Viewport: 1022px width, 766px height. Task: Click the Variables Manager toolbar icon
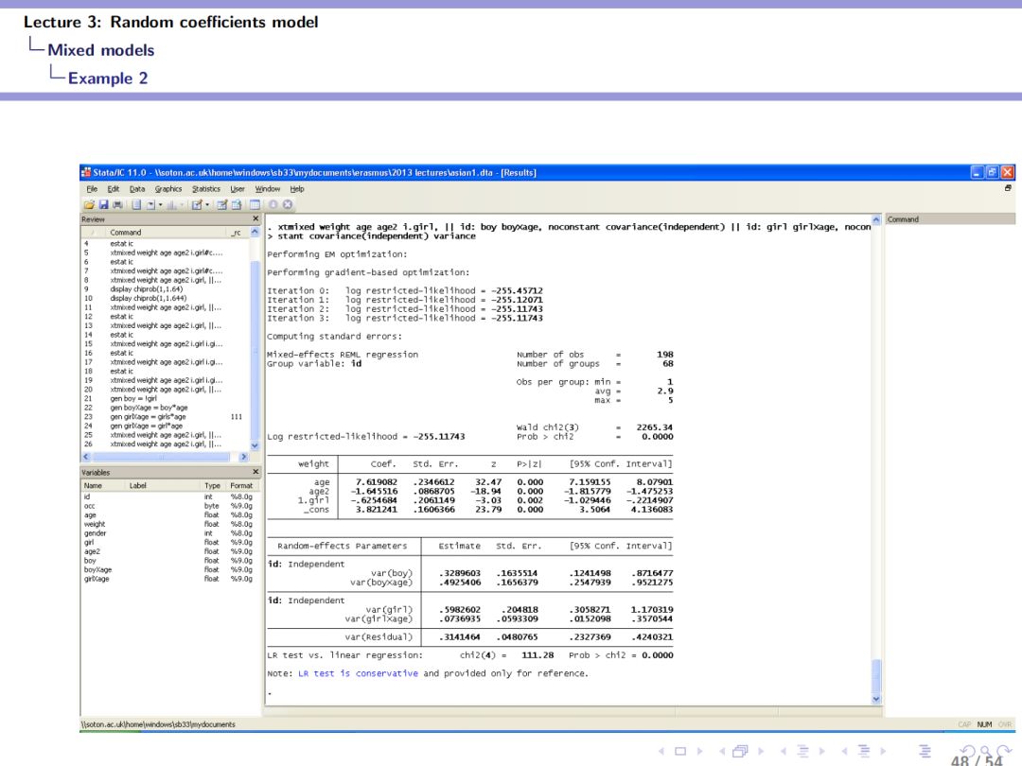[x=255, y=204]
